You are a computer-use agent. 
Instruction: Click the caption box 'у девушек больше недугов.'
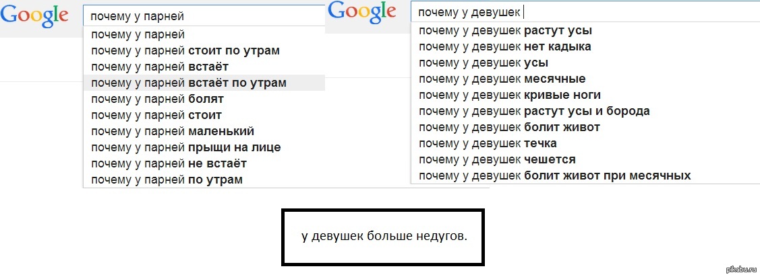(383, 237)
